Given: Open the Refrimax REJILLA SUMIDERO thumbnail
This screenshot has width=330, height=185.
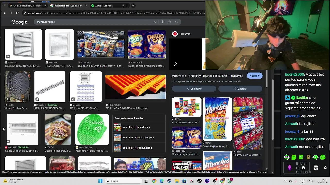Looking at the screenshot, I should pos(50,87).
